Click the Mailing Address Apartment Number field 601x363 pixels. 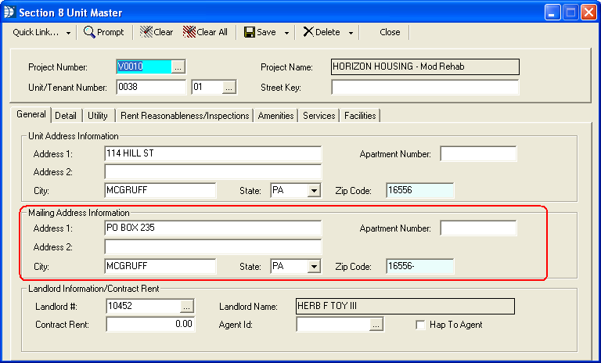pyautogui.click(x=478, y=228)
